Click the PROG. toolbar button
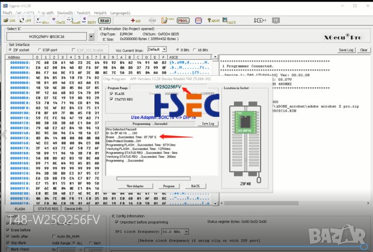 [183, 21]
